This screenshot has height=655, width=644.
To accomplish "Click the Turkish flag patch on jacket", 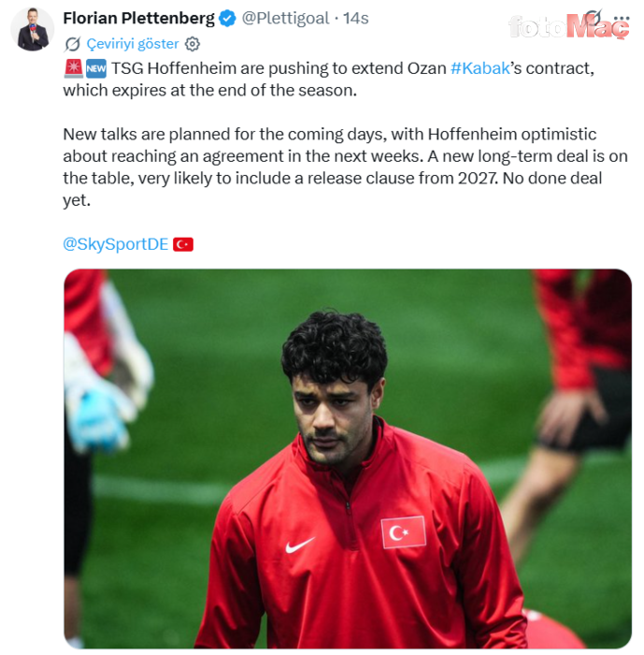I will [x=403, y=532].
